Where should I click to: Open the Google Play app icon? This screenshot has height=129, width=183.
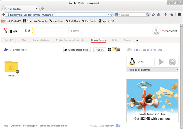coord(161,61)
